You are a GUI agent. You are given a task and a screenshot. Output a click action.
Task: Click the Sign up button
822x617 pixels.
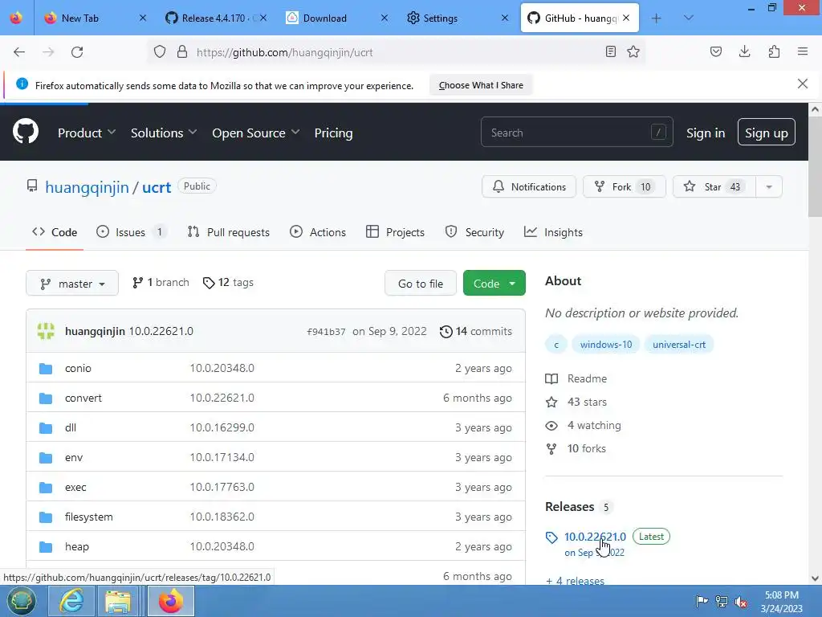[767, 133]
